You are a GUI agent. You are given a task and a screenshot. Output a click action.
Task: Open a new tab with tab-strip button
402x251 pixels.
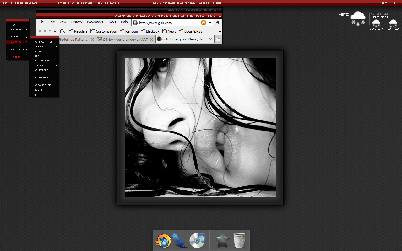[218, 40]
